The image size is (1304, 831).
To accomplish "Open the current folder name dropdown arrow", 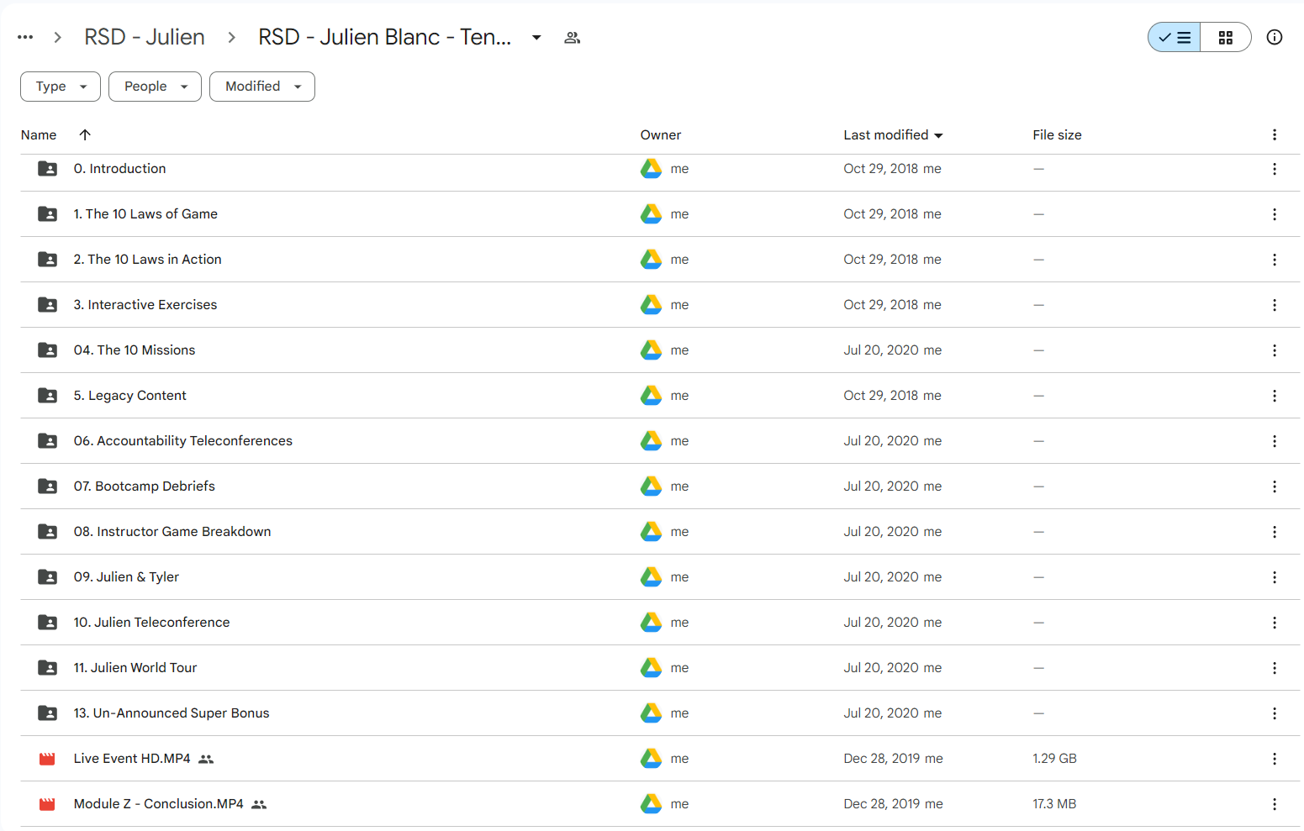I will (x=536, y=37).
